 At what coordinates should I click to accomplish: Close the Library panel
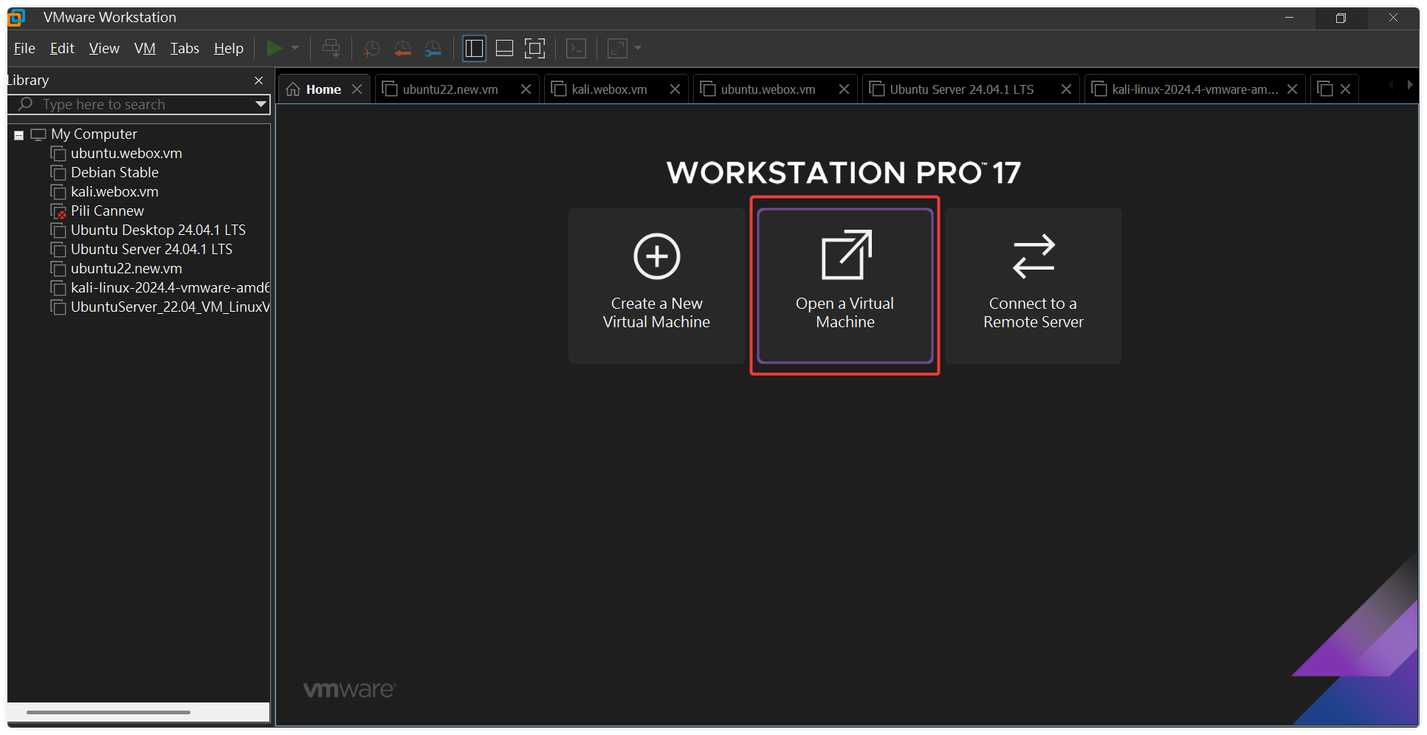tap(258, 81)
